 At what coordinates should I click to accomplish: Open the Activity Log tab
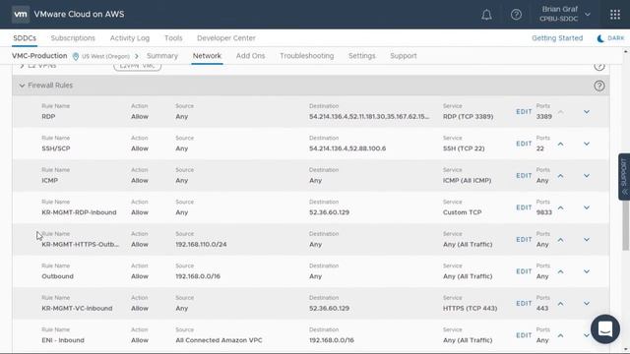pyautogui.click(x=130, y=38)
